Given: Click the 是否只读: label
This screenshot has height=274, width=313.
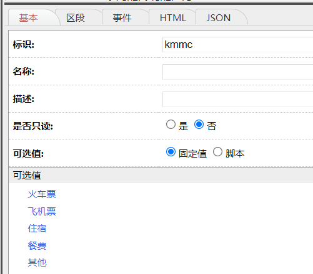Looking at the screenshot, I should 33,126.
